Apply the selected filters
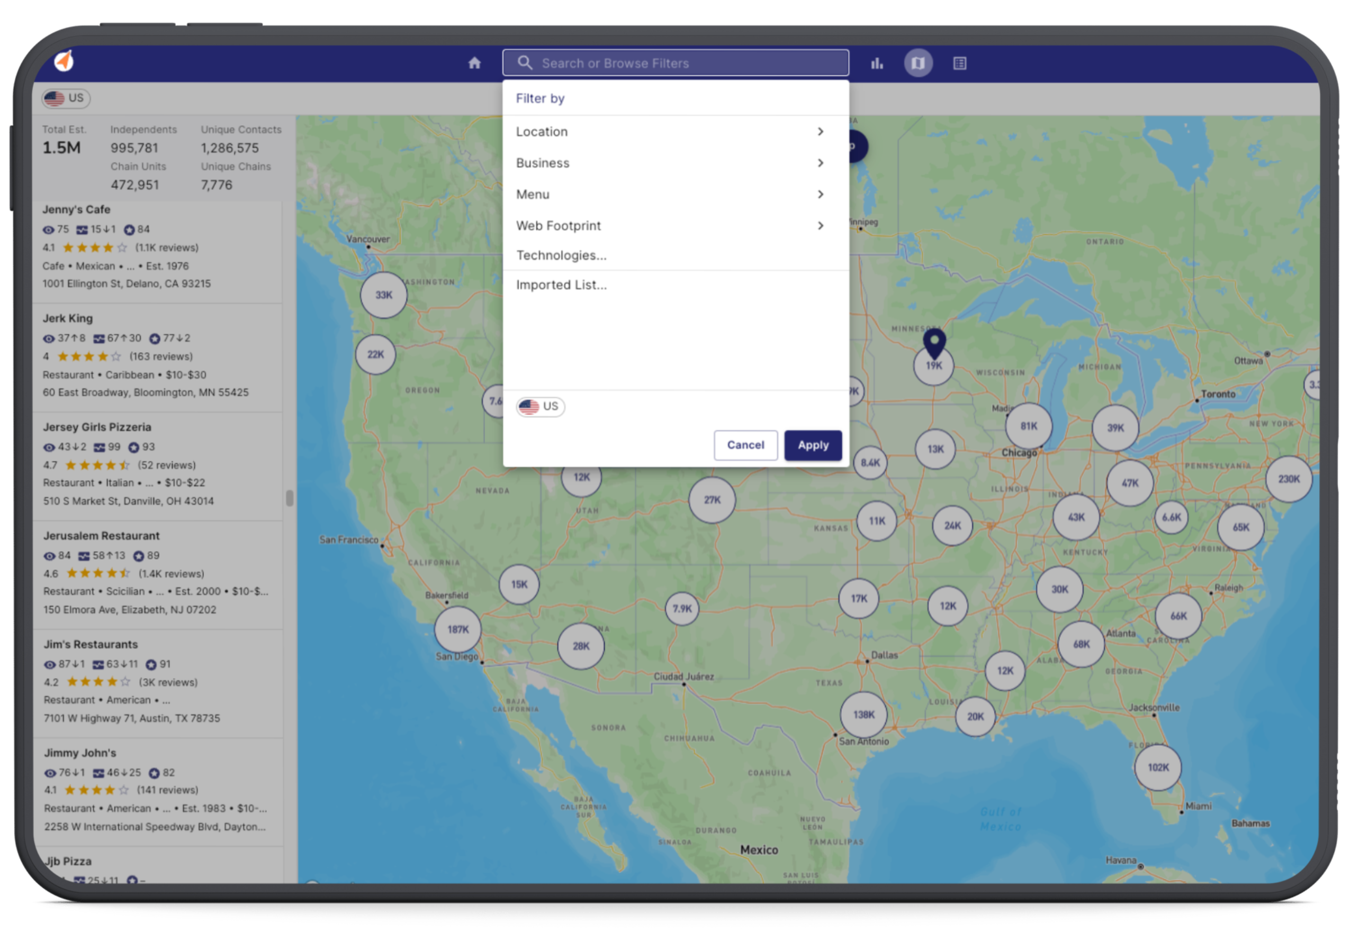Image resolution: width=1350 pixels, height=952 pixels. point(813,445)
